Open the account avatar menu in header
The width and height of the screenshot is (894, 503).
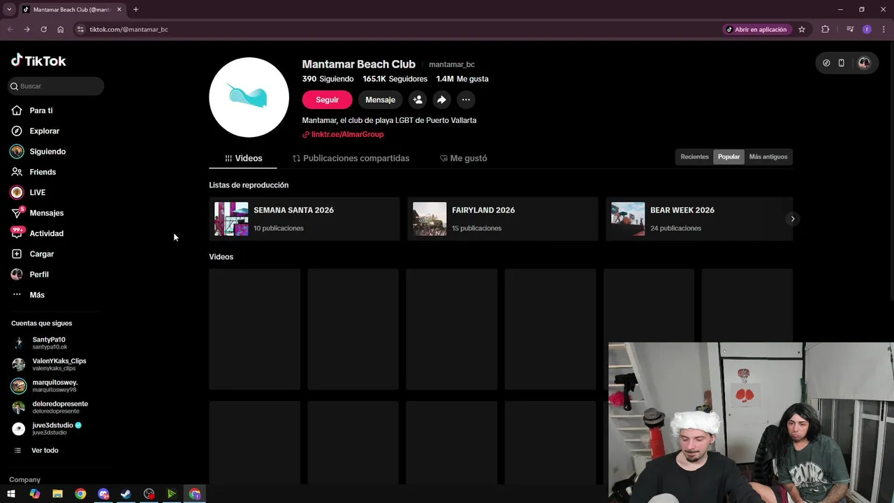(864, 63)
